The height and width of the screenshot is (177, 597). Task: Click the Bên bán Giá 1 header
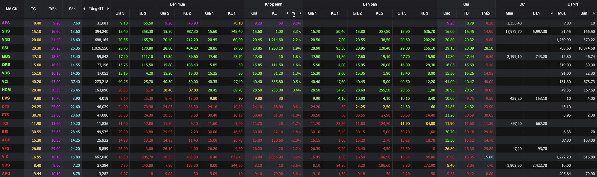312,13
